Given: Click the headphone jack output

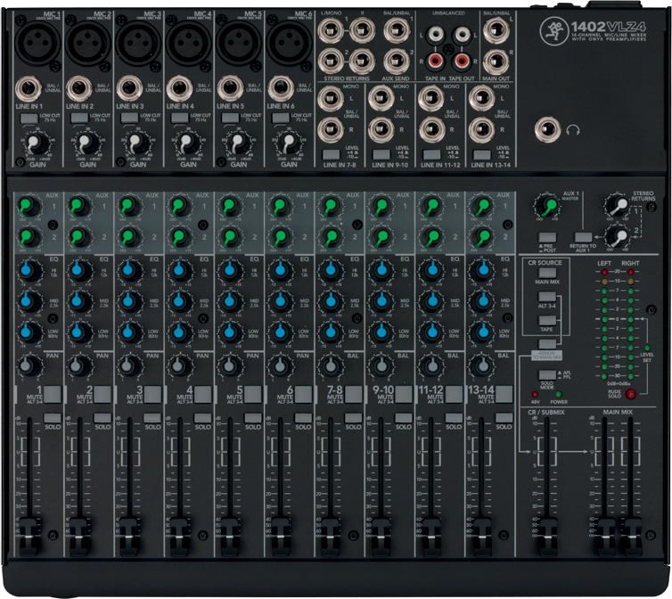Looking at the screenshot, I should (x=546, y=131).
